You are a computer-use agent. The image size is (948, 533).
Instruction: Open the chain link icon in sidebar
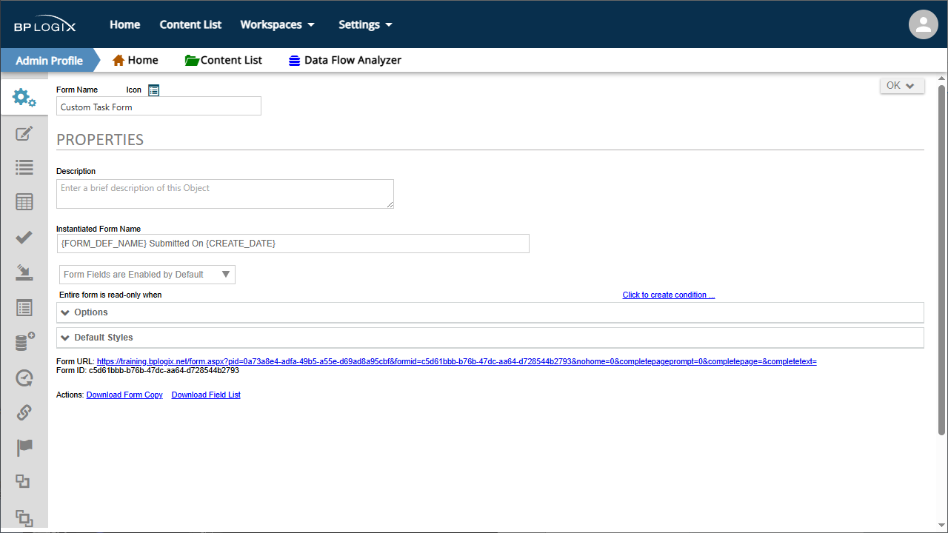pos(24,412)
